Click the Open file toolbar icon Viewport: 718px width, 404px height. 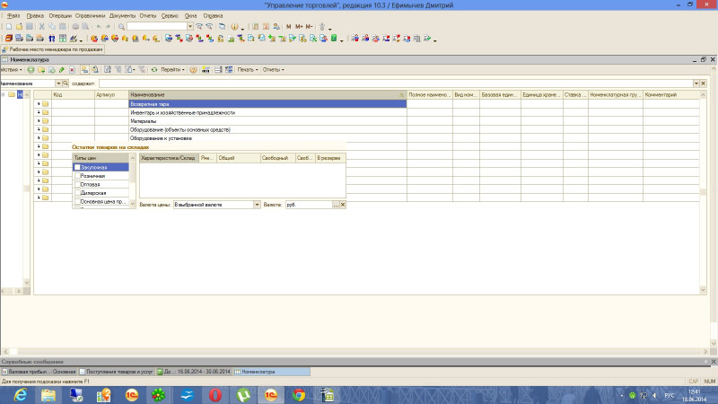[19, 27]
